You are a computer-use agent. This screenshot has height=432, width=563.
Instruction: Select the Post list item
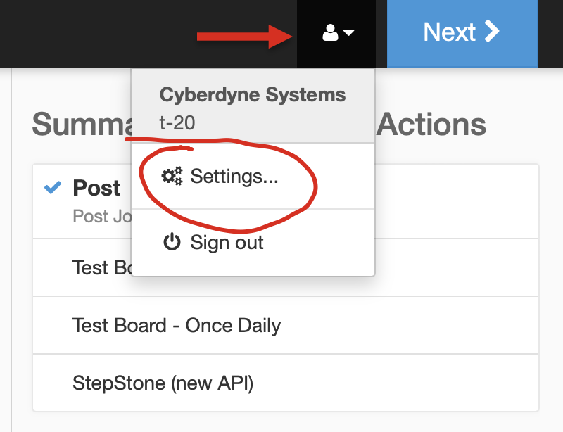click(x=96, y=189)
